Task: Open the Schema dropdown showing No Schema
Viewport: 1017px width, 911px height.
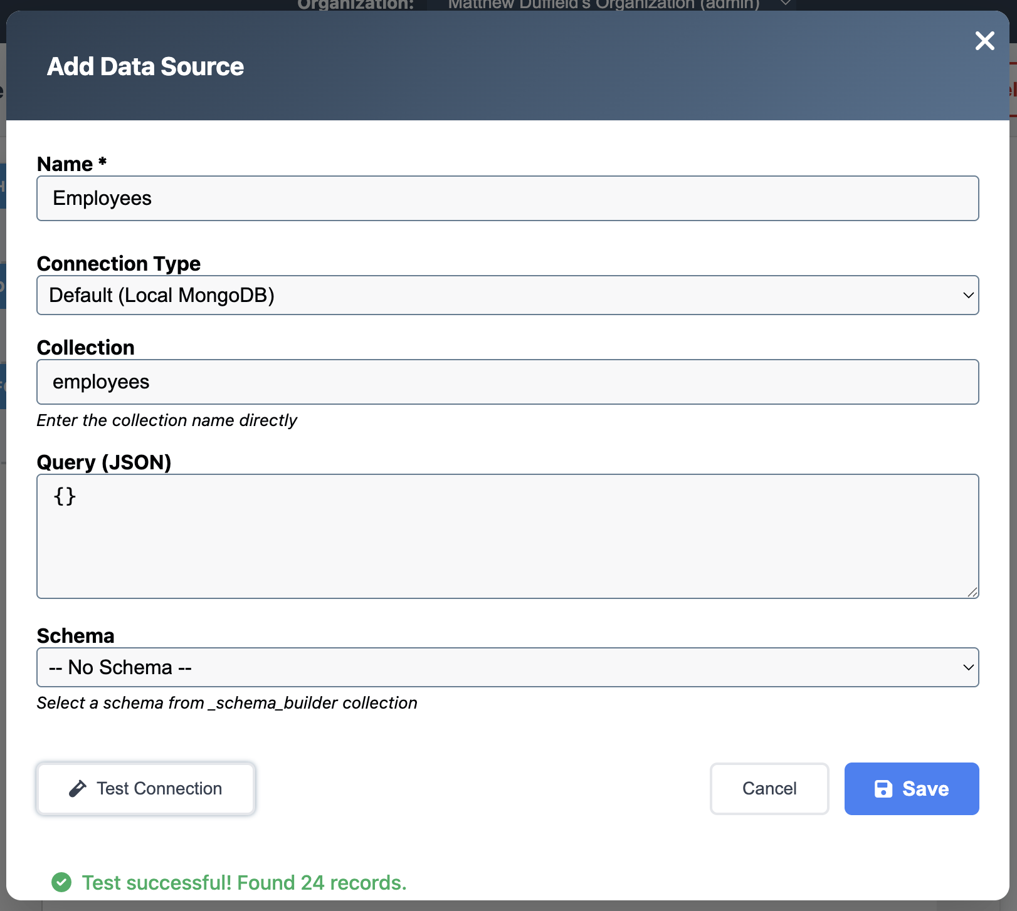Action: (508, 667)
